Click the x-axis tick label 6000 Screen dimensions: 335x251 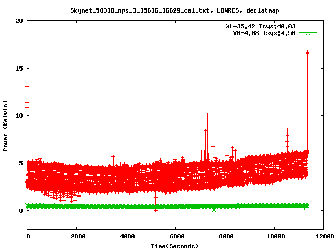coord(177,236)
